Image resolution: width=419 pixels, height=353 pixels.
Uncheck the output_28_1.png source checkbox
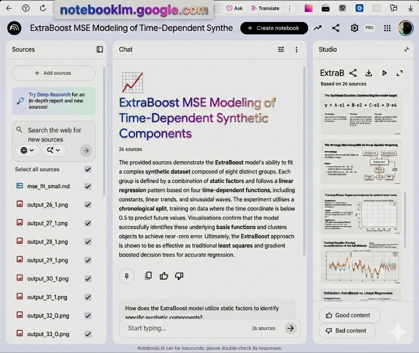[88, 242]
